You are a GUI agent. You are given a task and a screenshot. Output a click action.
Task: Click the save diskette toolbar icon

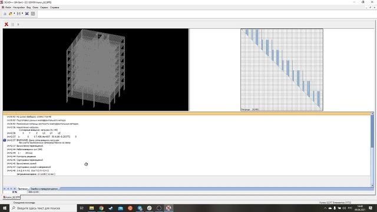coord(18,14)
